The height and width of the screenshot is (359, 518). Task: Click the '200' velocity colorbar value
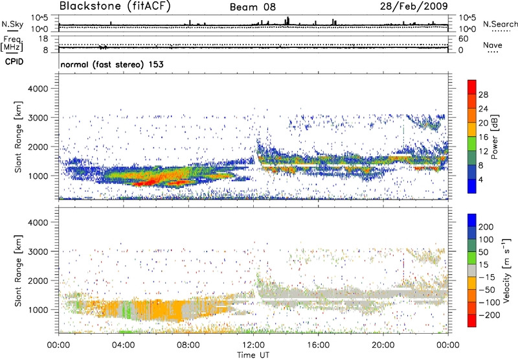coord(486,227)
